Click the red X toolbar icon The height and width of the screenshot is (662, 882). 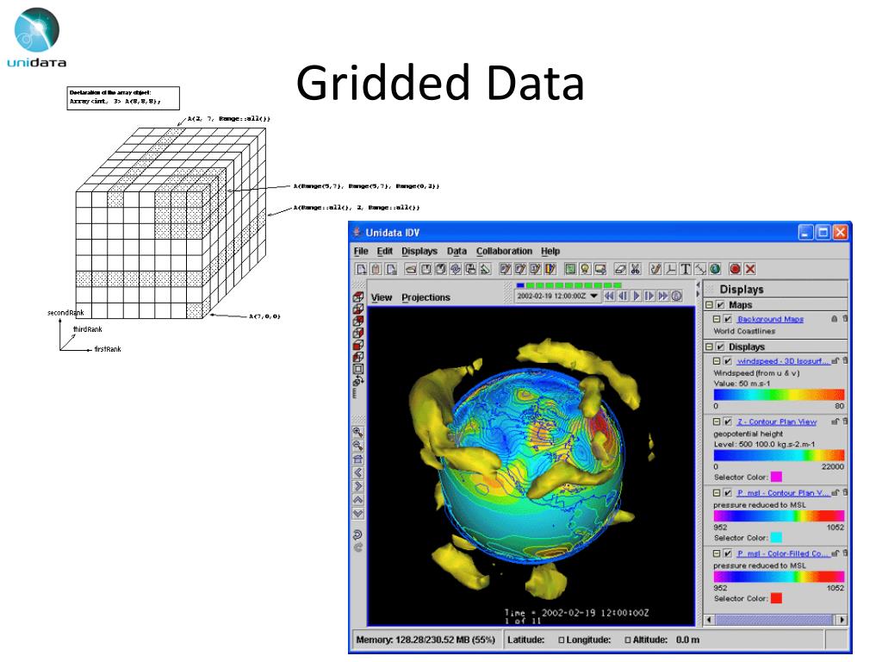click(750, 269)
